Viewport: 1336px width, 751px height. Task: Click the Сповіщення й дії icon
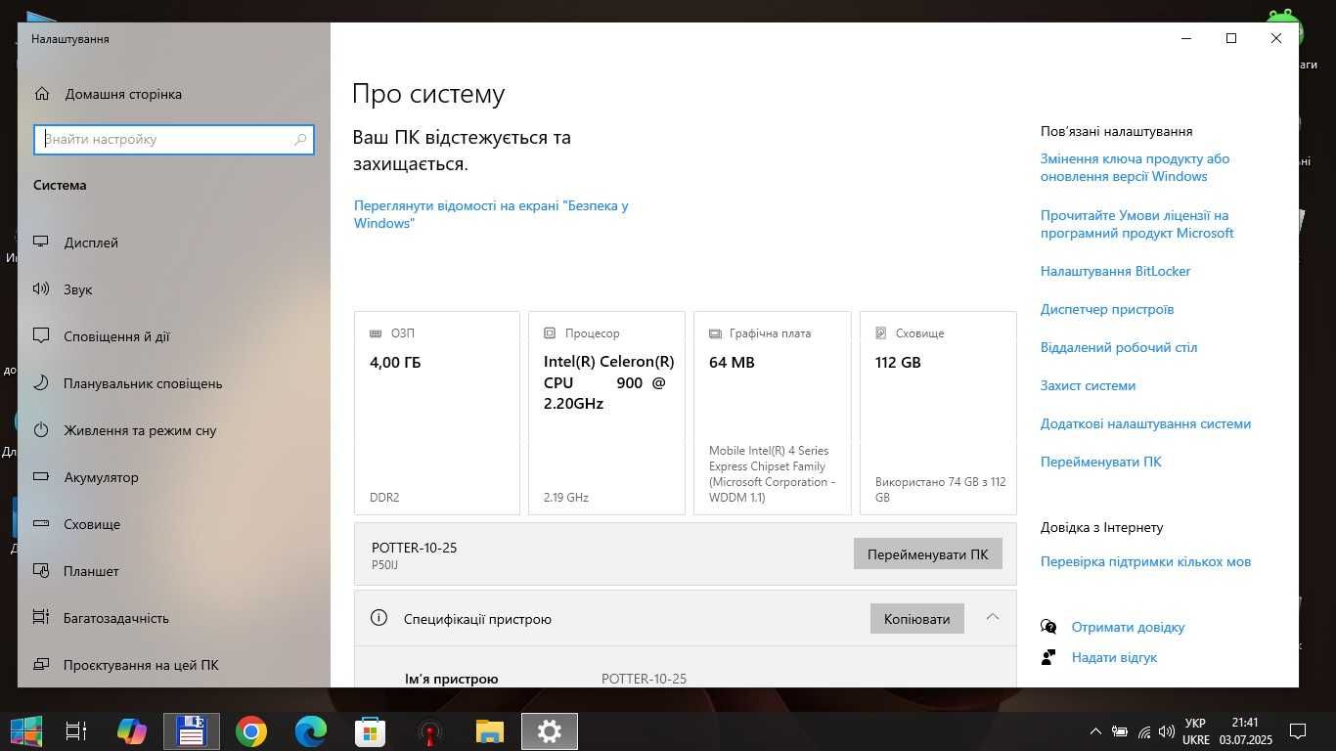41,336
